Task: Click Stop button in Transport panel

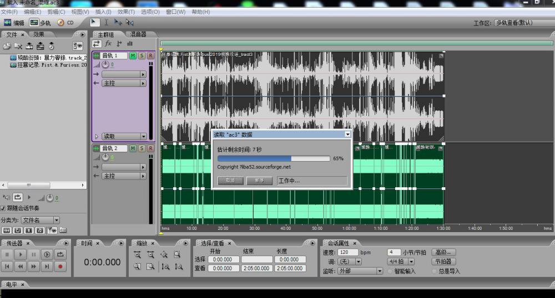Action: pyautogui.click(x=7, y=255)
